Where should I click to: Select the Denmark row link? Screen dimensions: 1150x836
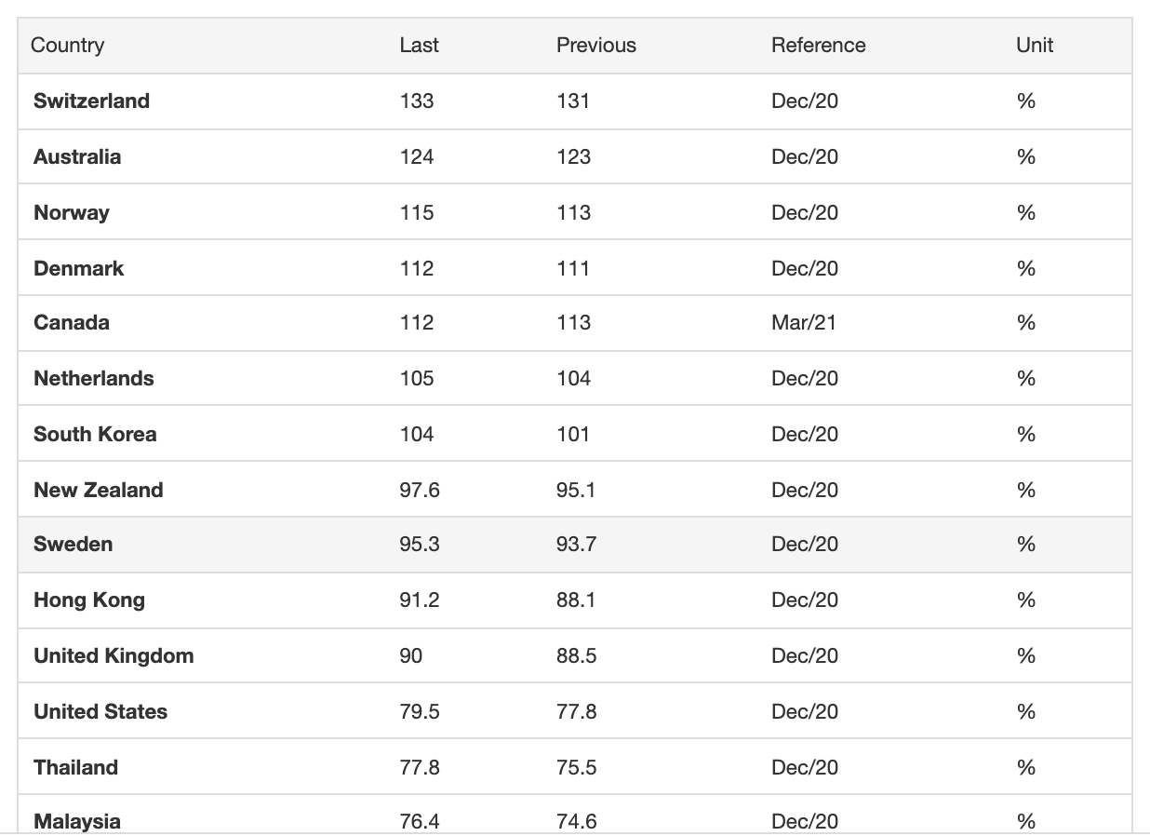(78, 269)
